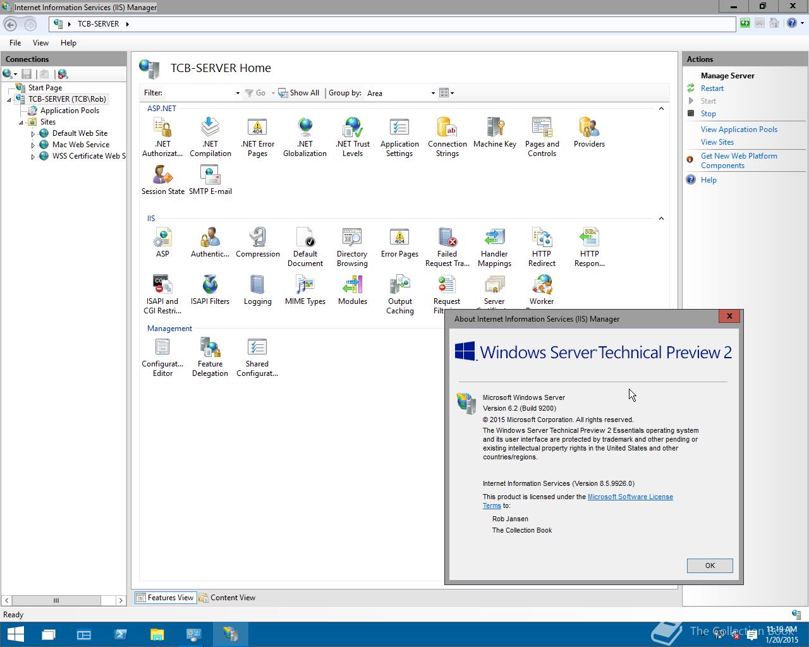Click Show All in filter bar
Viewport: 809px width, 647px height.
click(299, 93)
